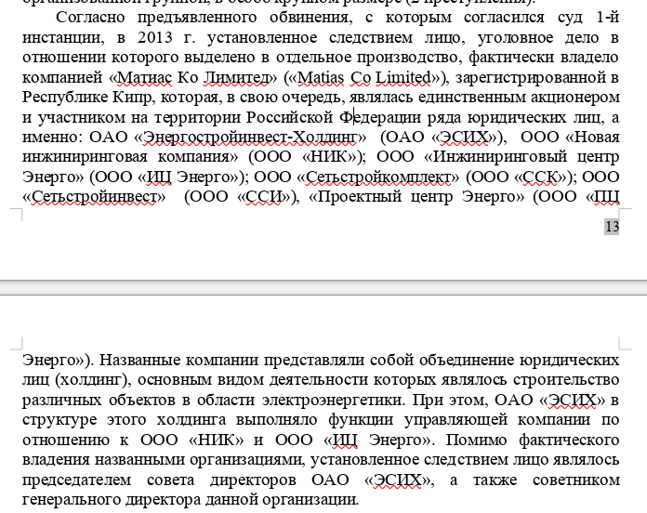Click the word «производство»

pyautogui.click(x=407, y=58)
